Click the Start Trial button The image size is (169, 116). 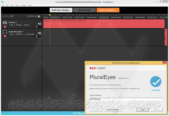[x=96, y=110]
